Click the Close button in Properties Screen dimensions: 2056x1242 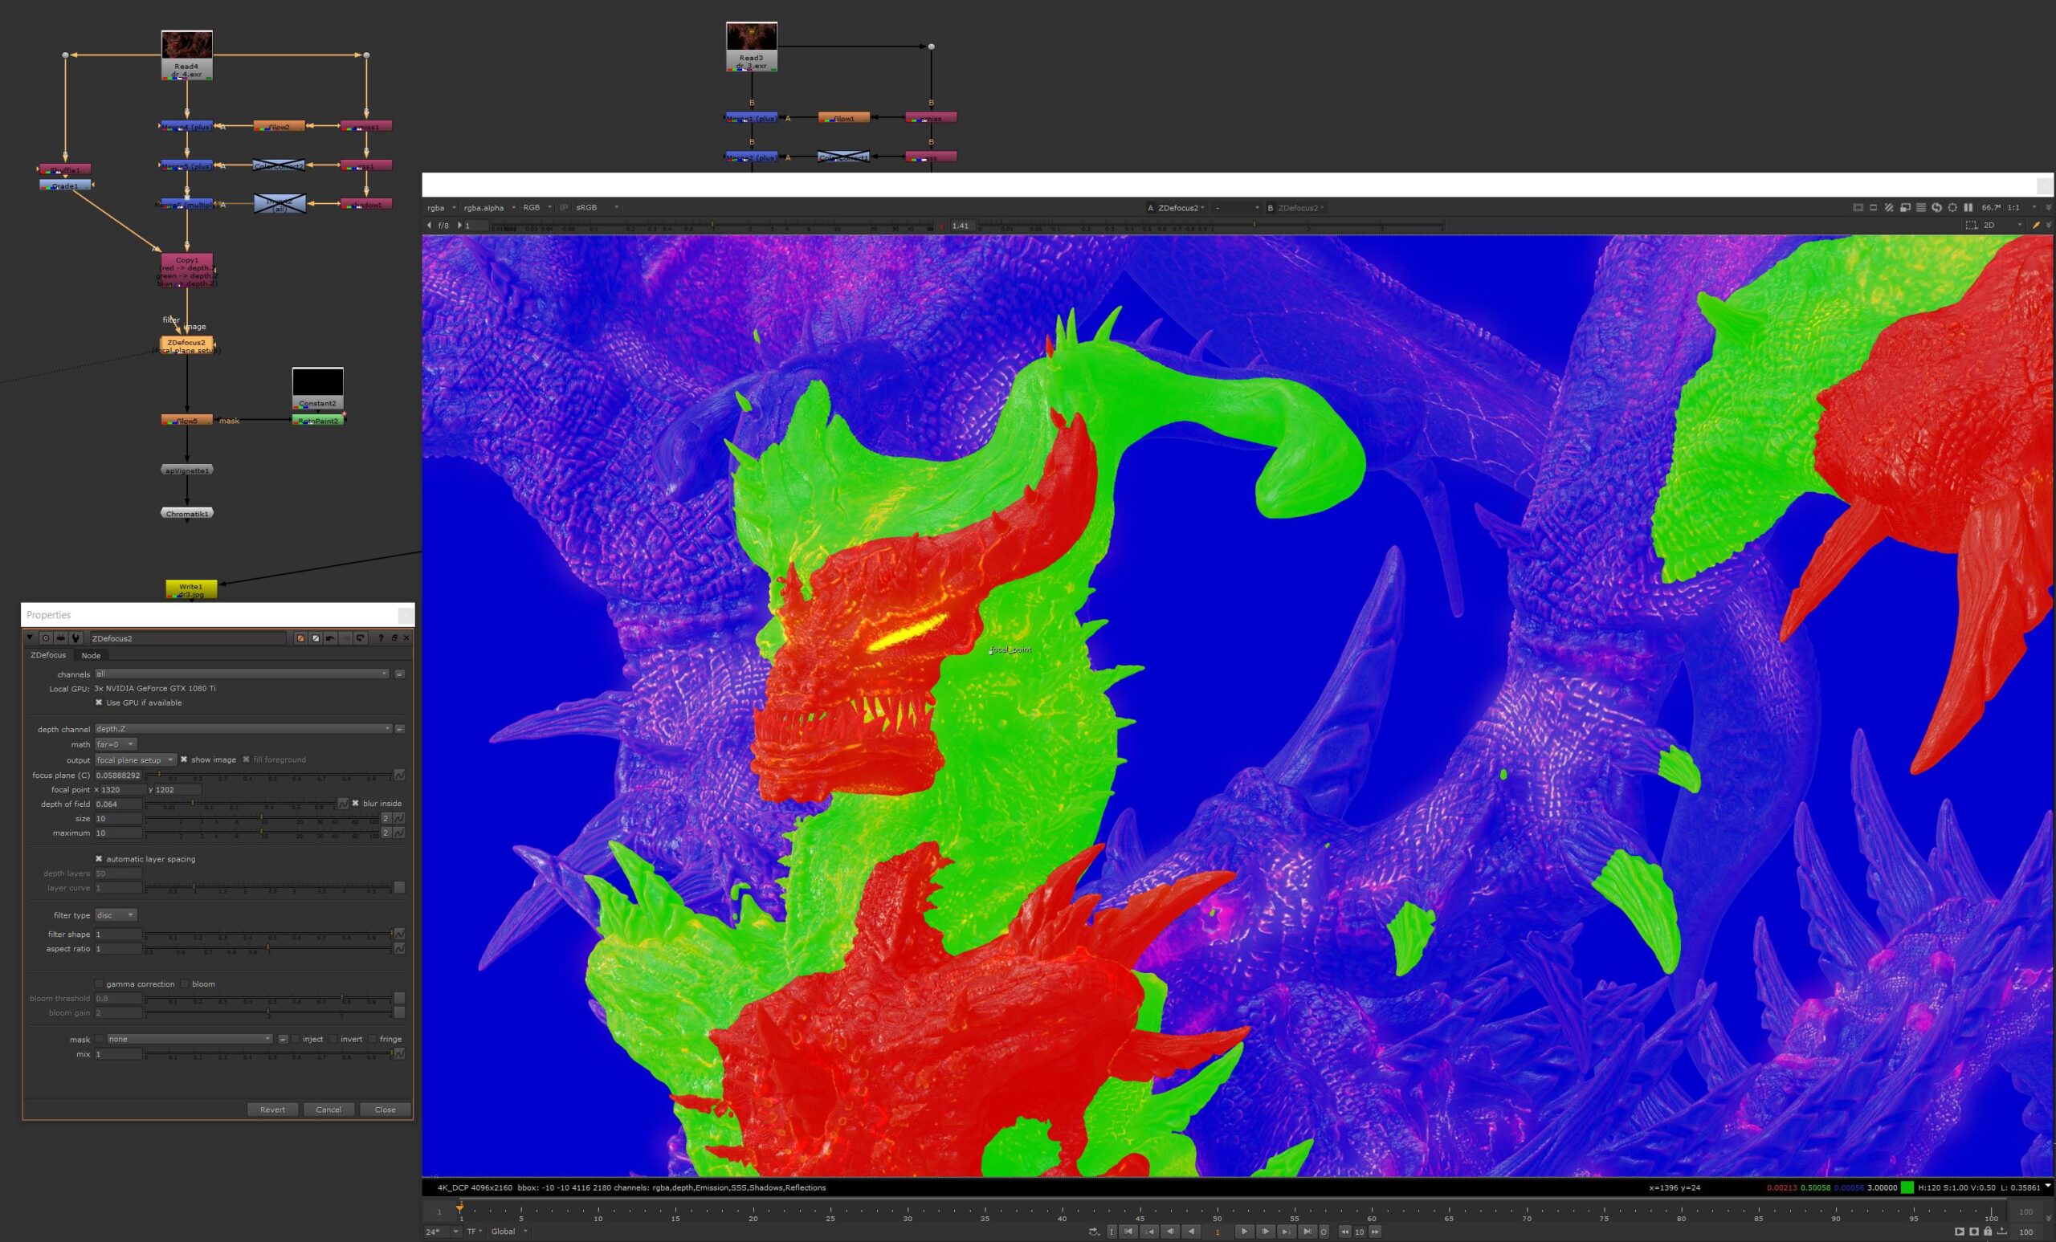pos(385,1110)
